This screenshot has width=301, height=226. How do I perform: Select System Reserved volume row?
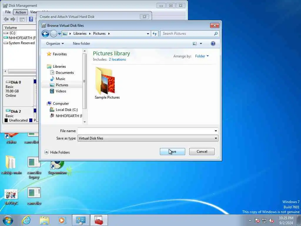point(19,43)
